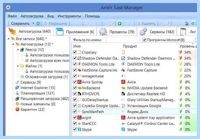The width and height of the screenshot is (200, 139).
Task: Open the Файл menu
Action: click(x=12, y=16)
